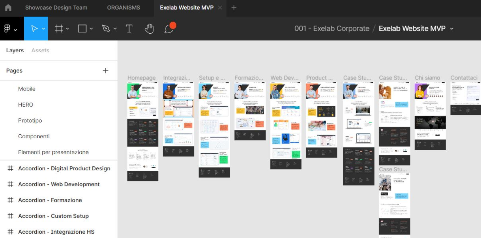Switch to the Assets panel tab

[x=40, y=50]
